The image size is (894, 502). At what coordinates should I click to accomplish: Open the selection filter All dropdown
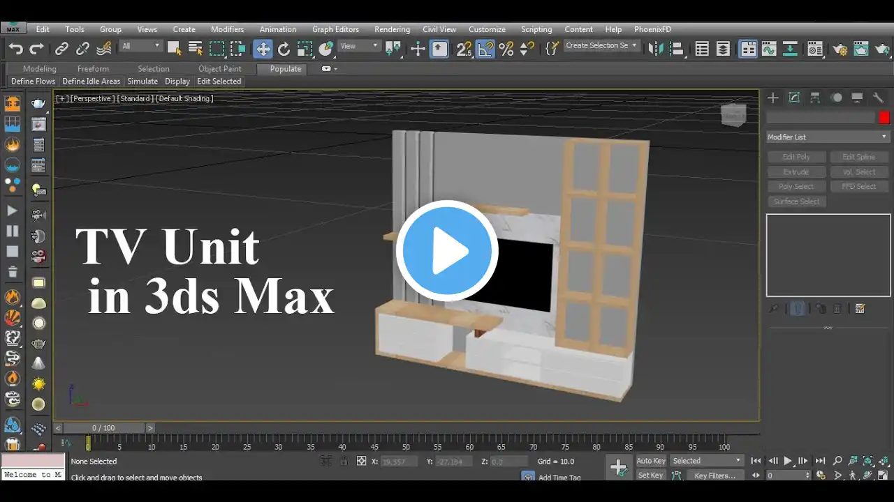[140, 46]
